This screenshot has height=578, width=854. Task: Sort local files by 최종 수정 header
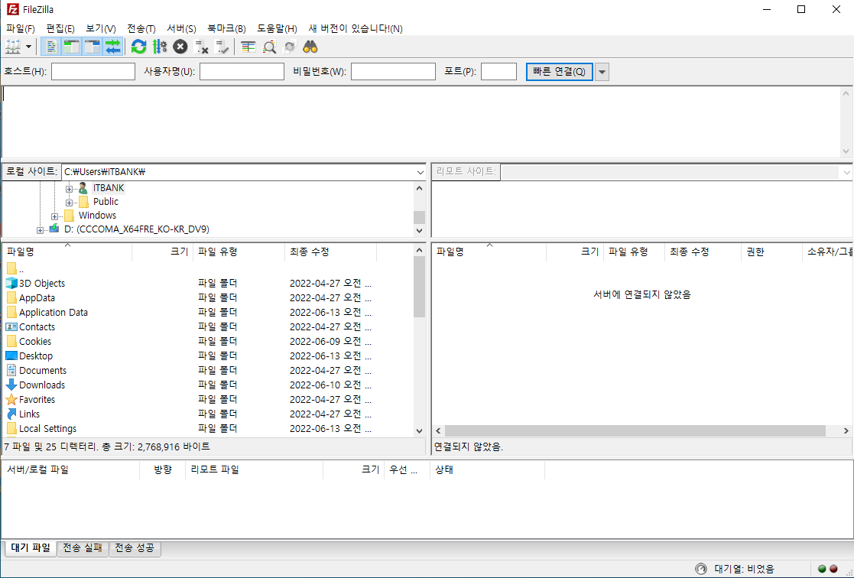[330, 252]
